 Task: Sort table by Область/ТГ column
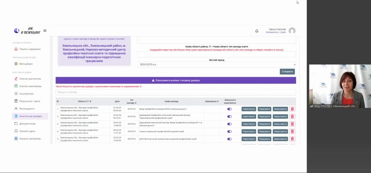(85, 101)
